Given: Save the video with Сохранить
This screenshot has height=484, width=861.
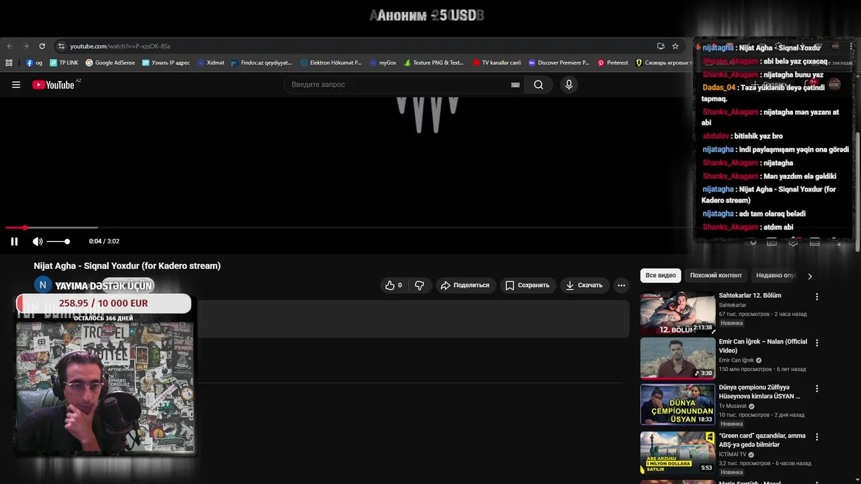Looking at the screenshot, I should [527, 285].
